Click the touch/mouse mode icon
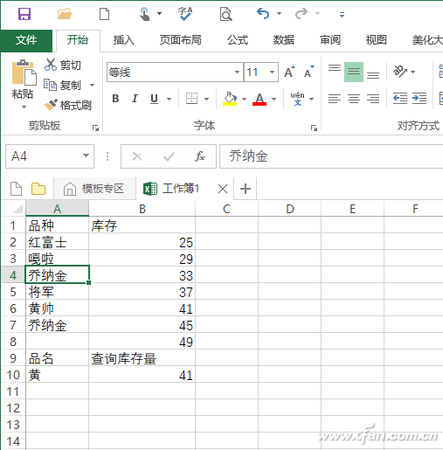443x450 pixels. 144,14
